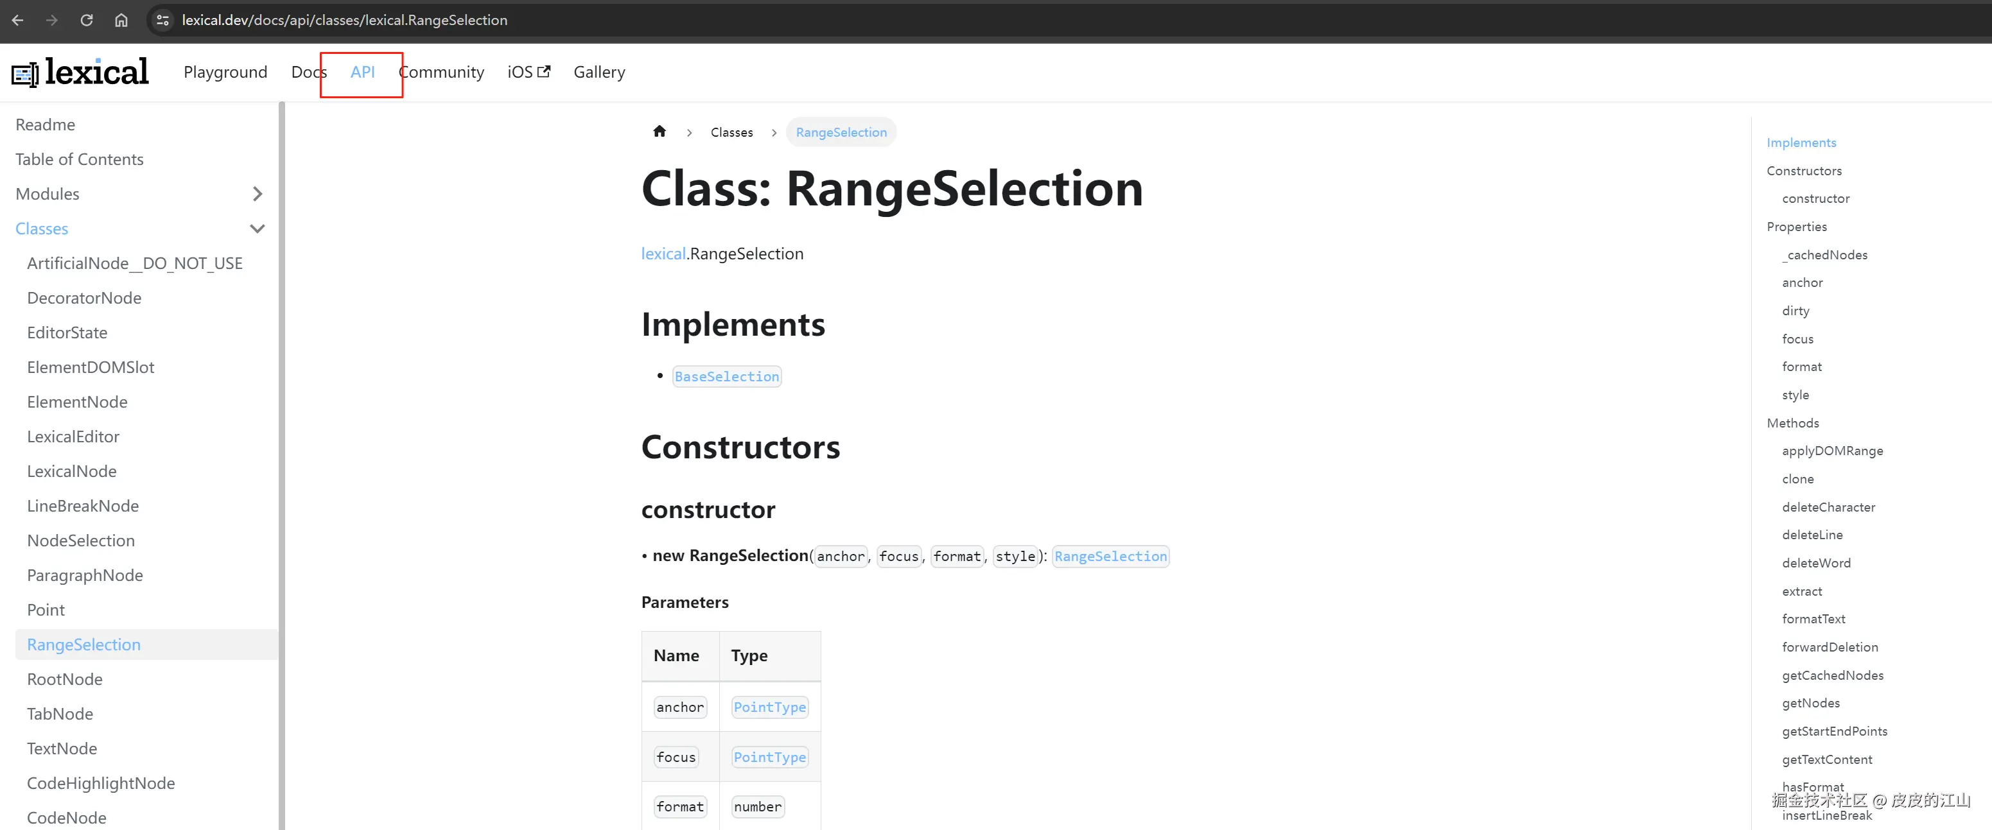
Task: Open the API navbar tab
Action: pos(362,72)
